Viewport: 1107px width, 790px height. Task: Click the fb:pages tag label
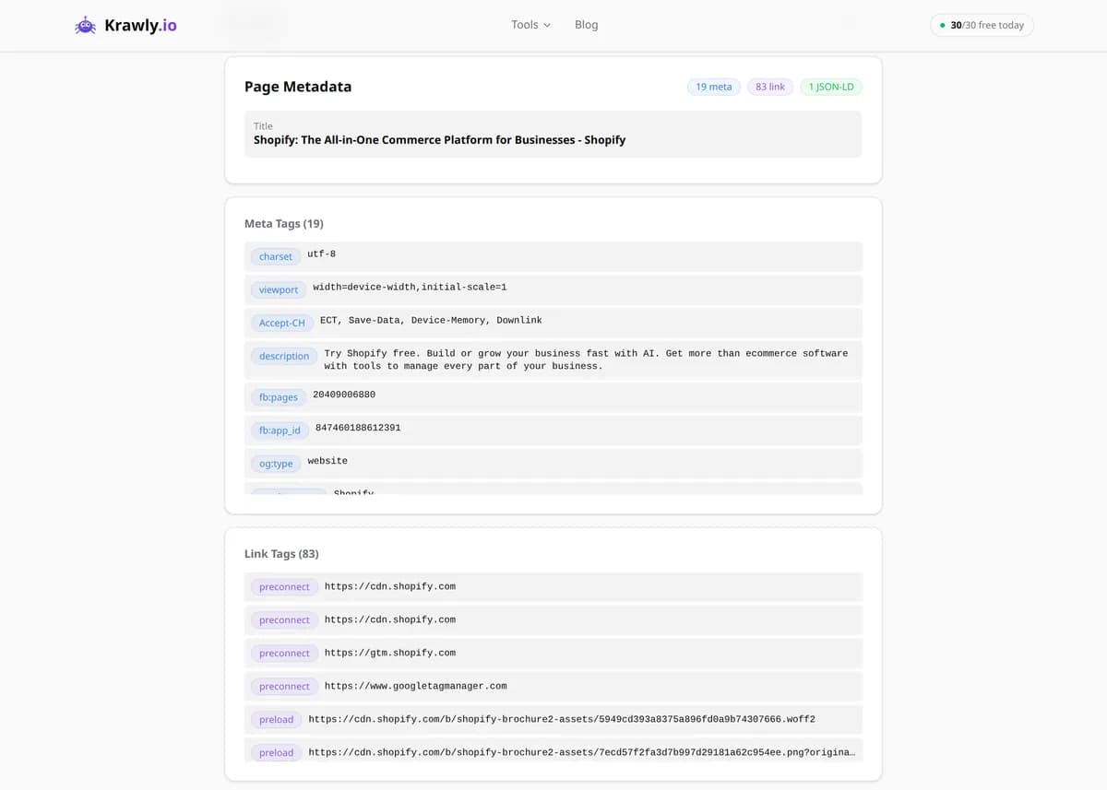point(279,397)
